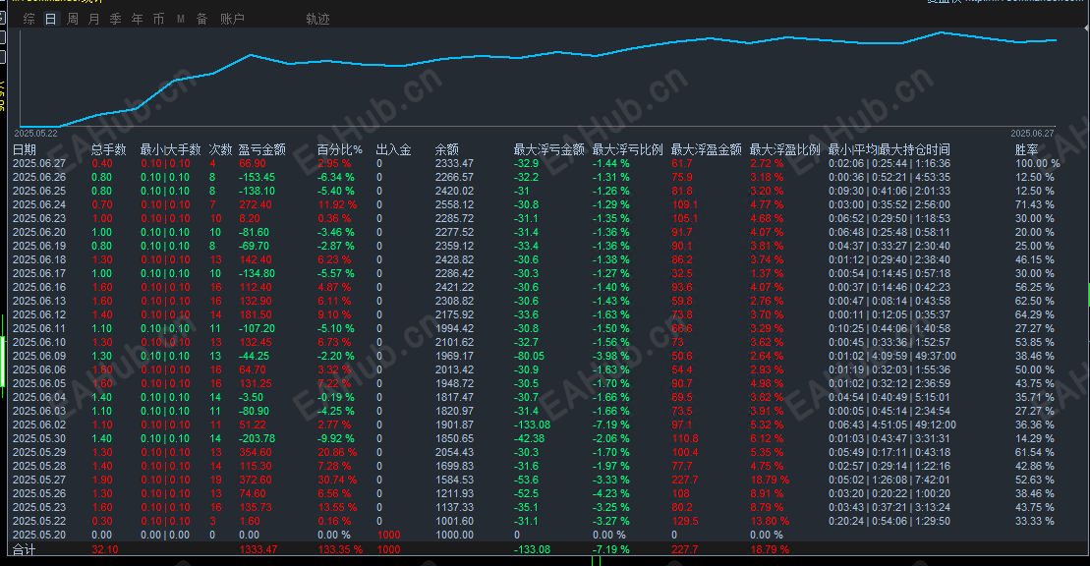
Task: Click win rate 71.43 %
Action: (1035, 205)
